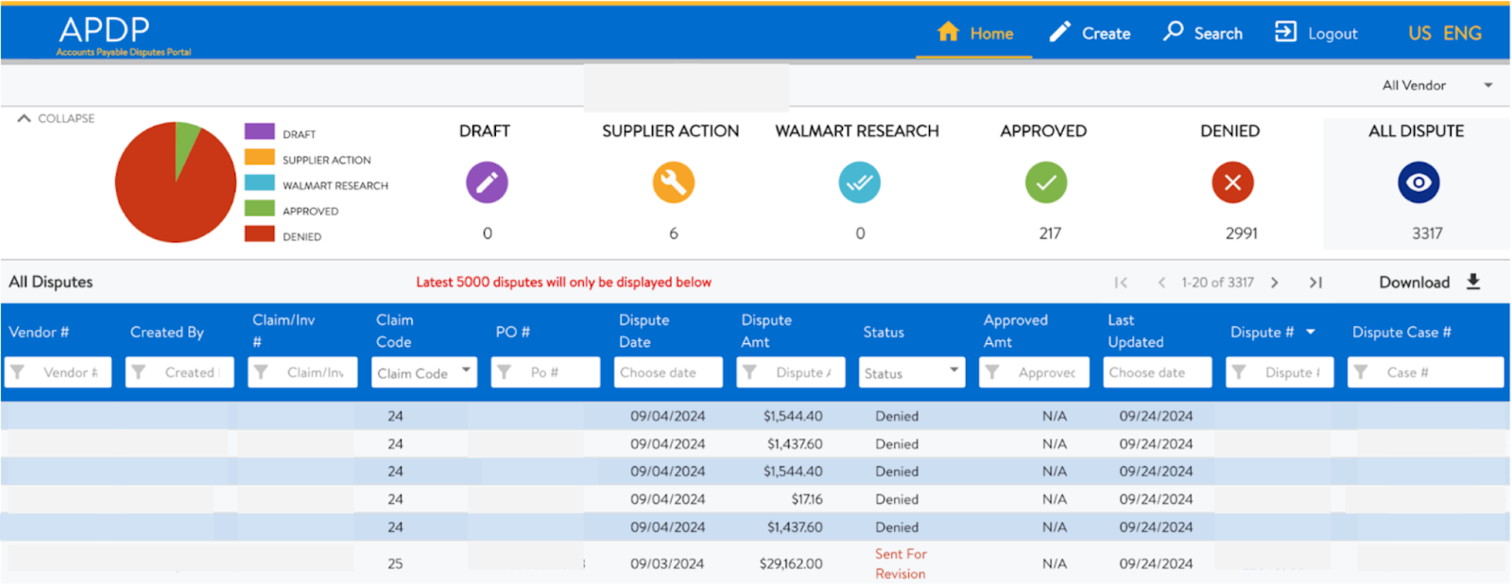Image resolution: width=1512 pixels, height=586 pixels.
Task: Open the Status filter dropdown
Action: click(x=912, y=372)
